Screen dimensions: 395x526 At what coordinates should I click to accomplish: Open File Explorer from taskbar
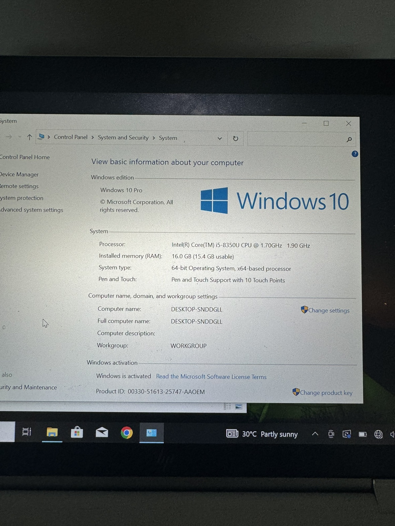click(x=52, y=432)
